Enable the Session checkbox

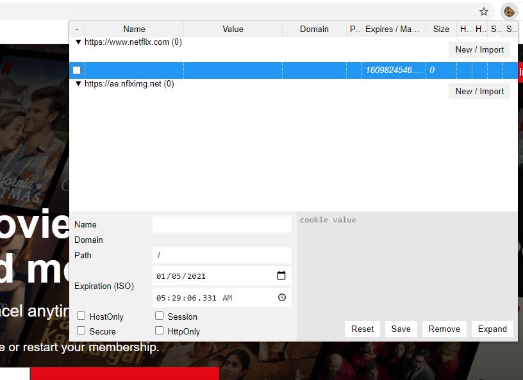(160, 316)
